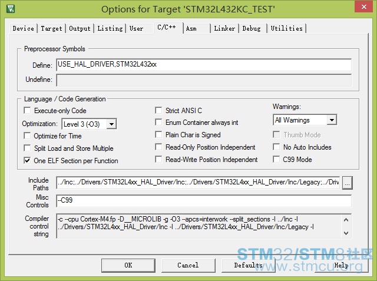Click the Keil uVision icon in title bar
Image resolution: width=377 pixels, height=281 pixels.
point(11,9)
